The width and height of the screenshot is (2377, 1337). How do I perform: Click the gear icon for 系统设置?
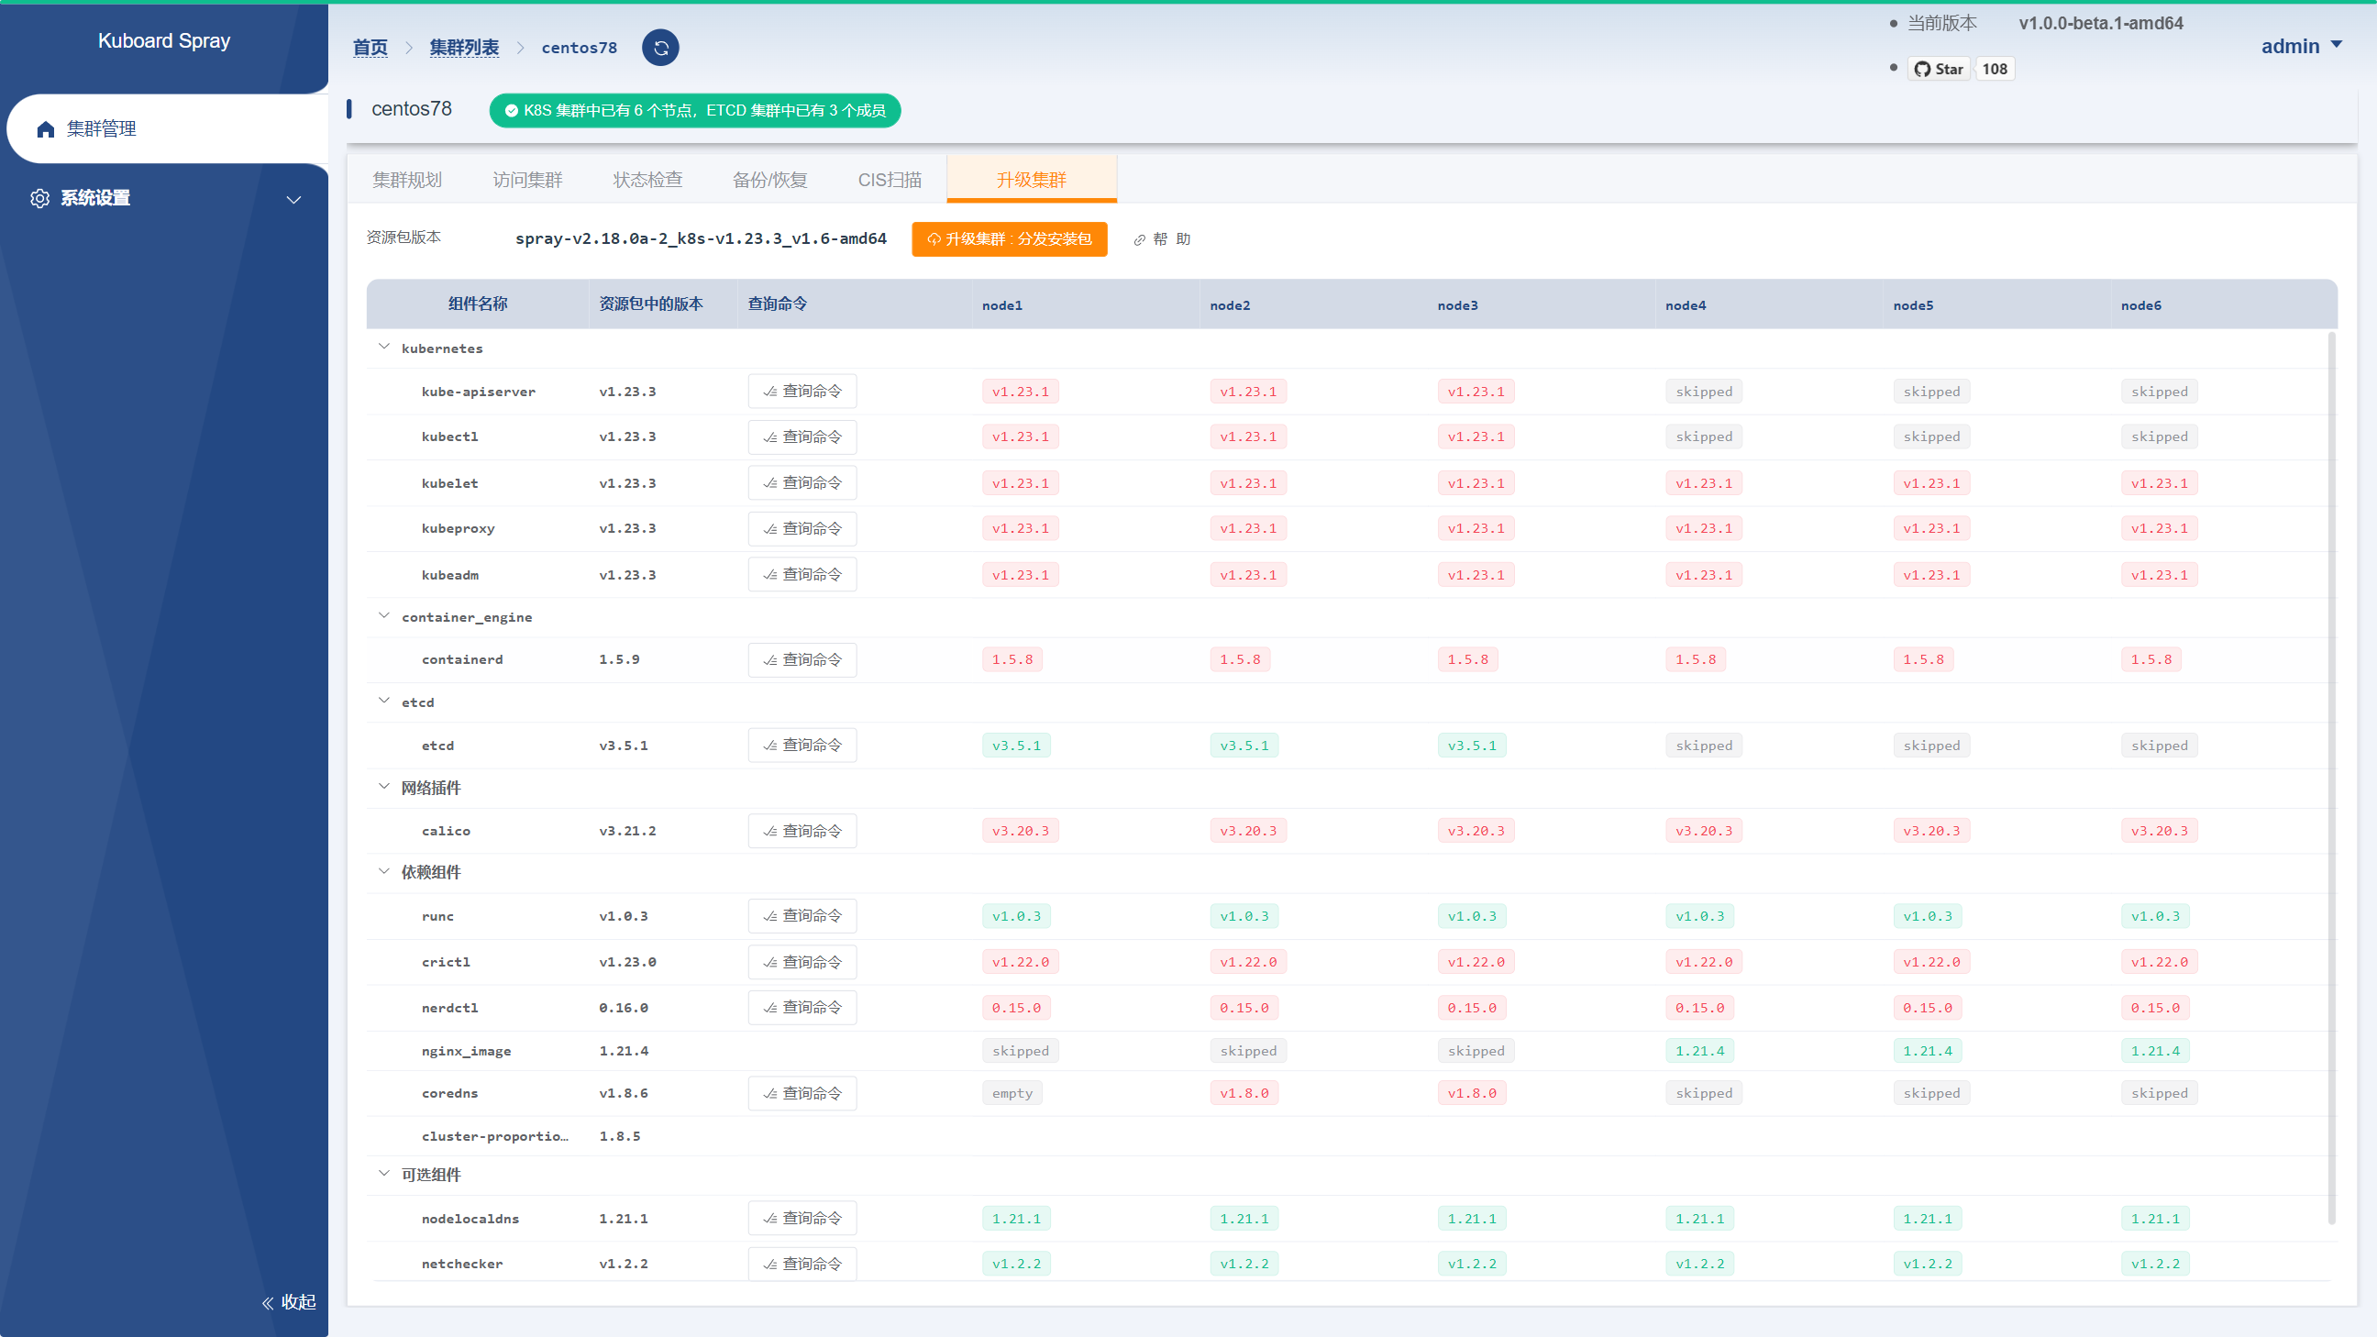pyautogui.click(x=39, y=198)
